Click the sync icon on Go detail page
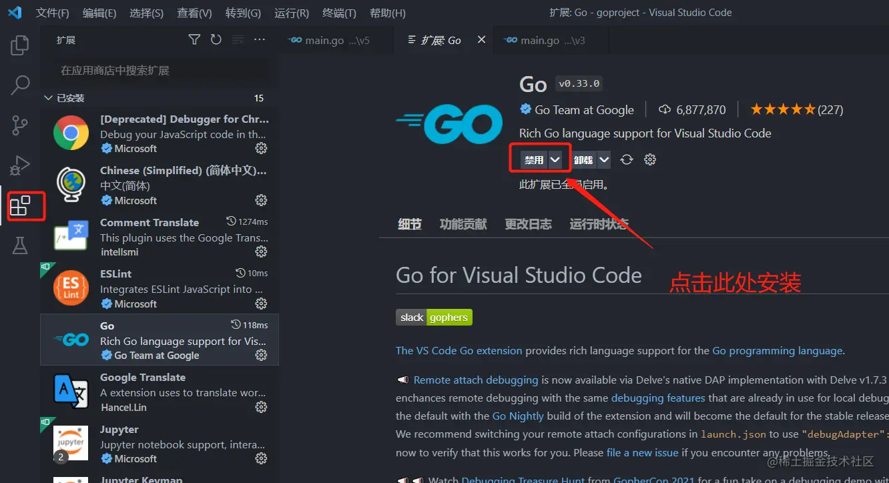The height and width of the screenshot is (483, 889). [627, 159]
